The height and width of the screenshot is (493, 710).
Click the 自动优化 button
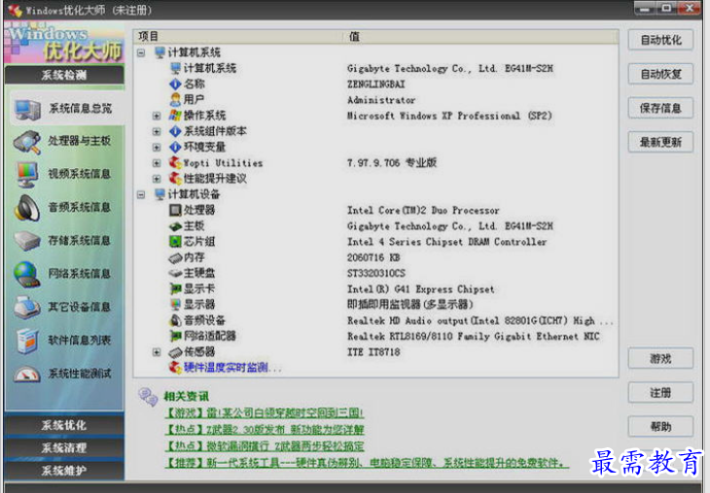660,40
